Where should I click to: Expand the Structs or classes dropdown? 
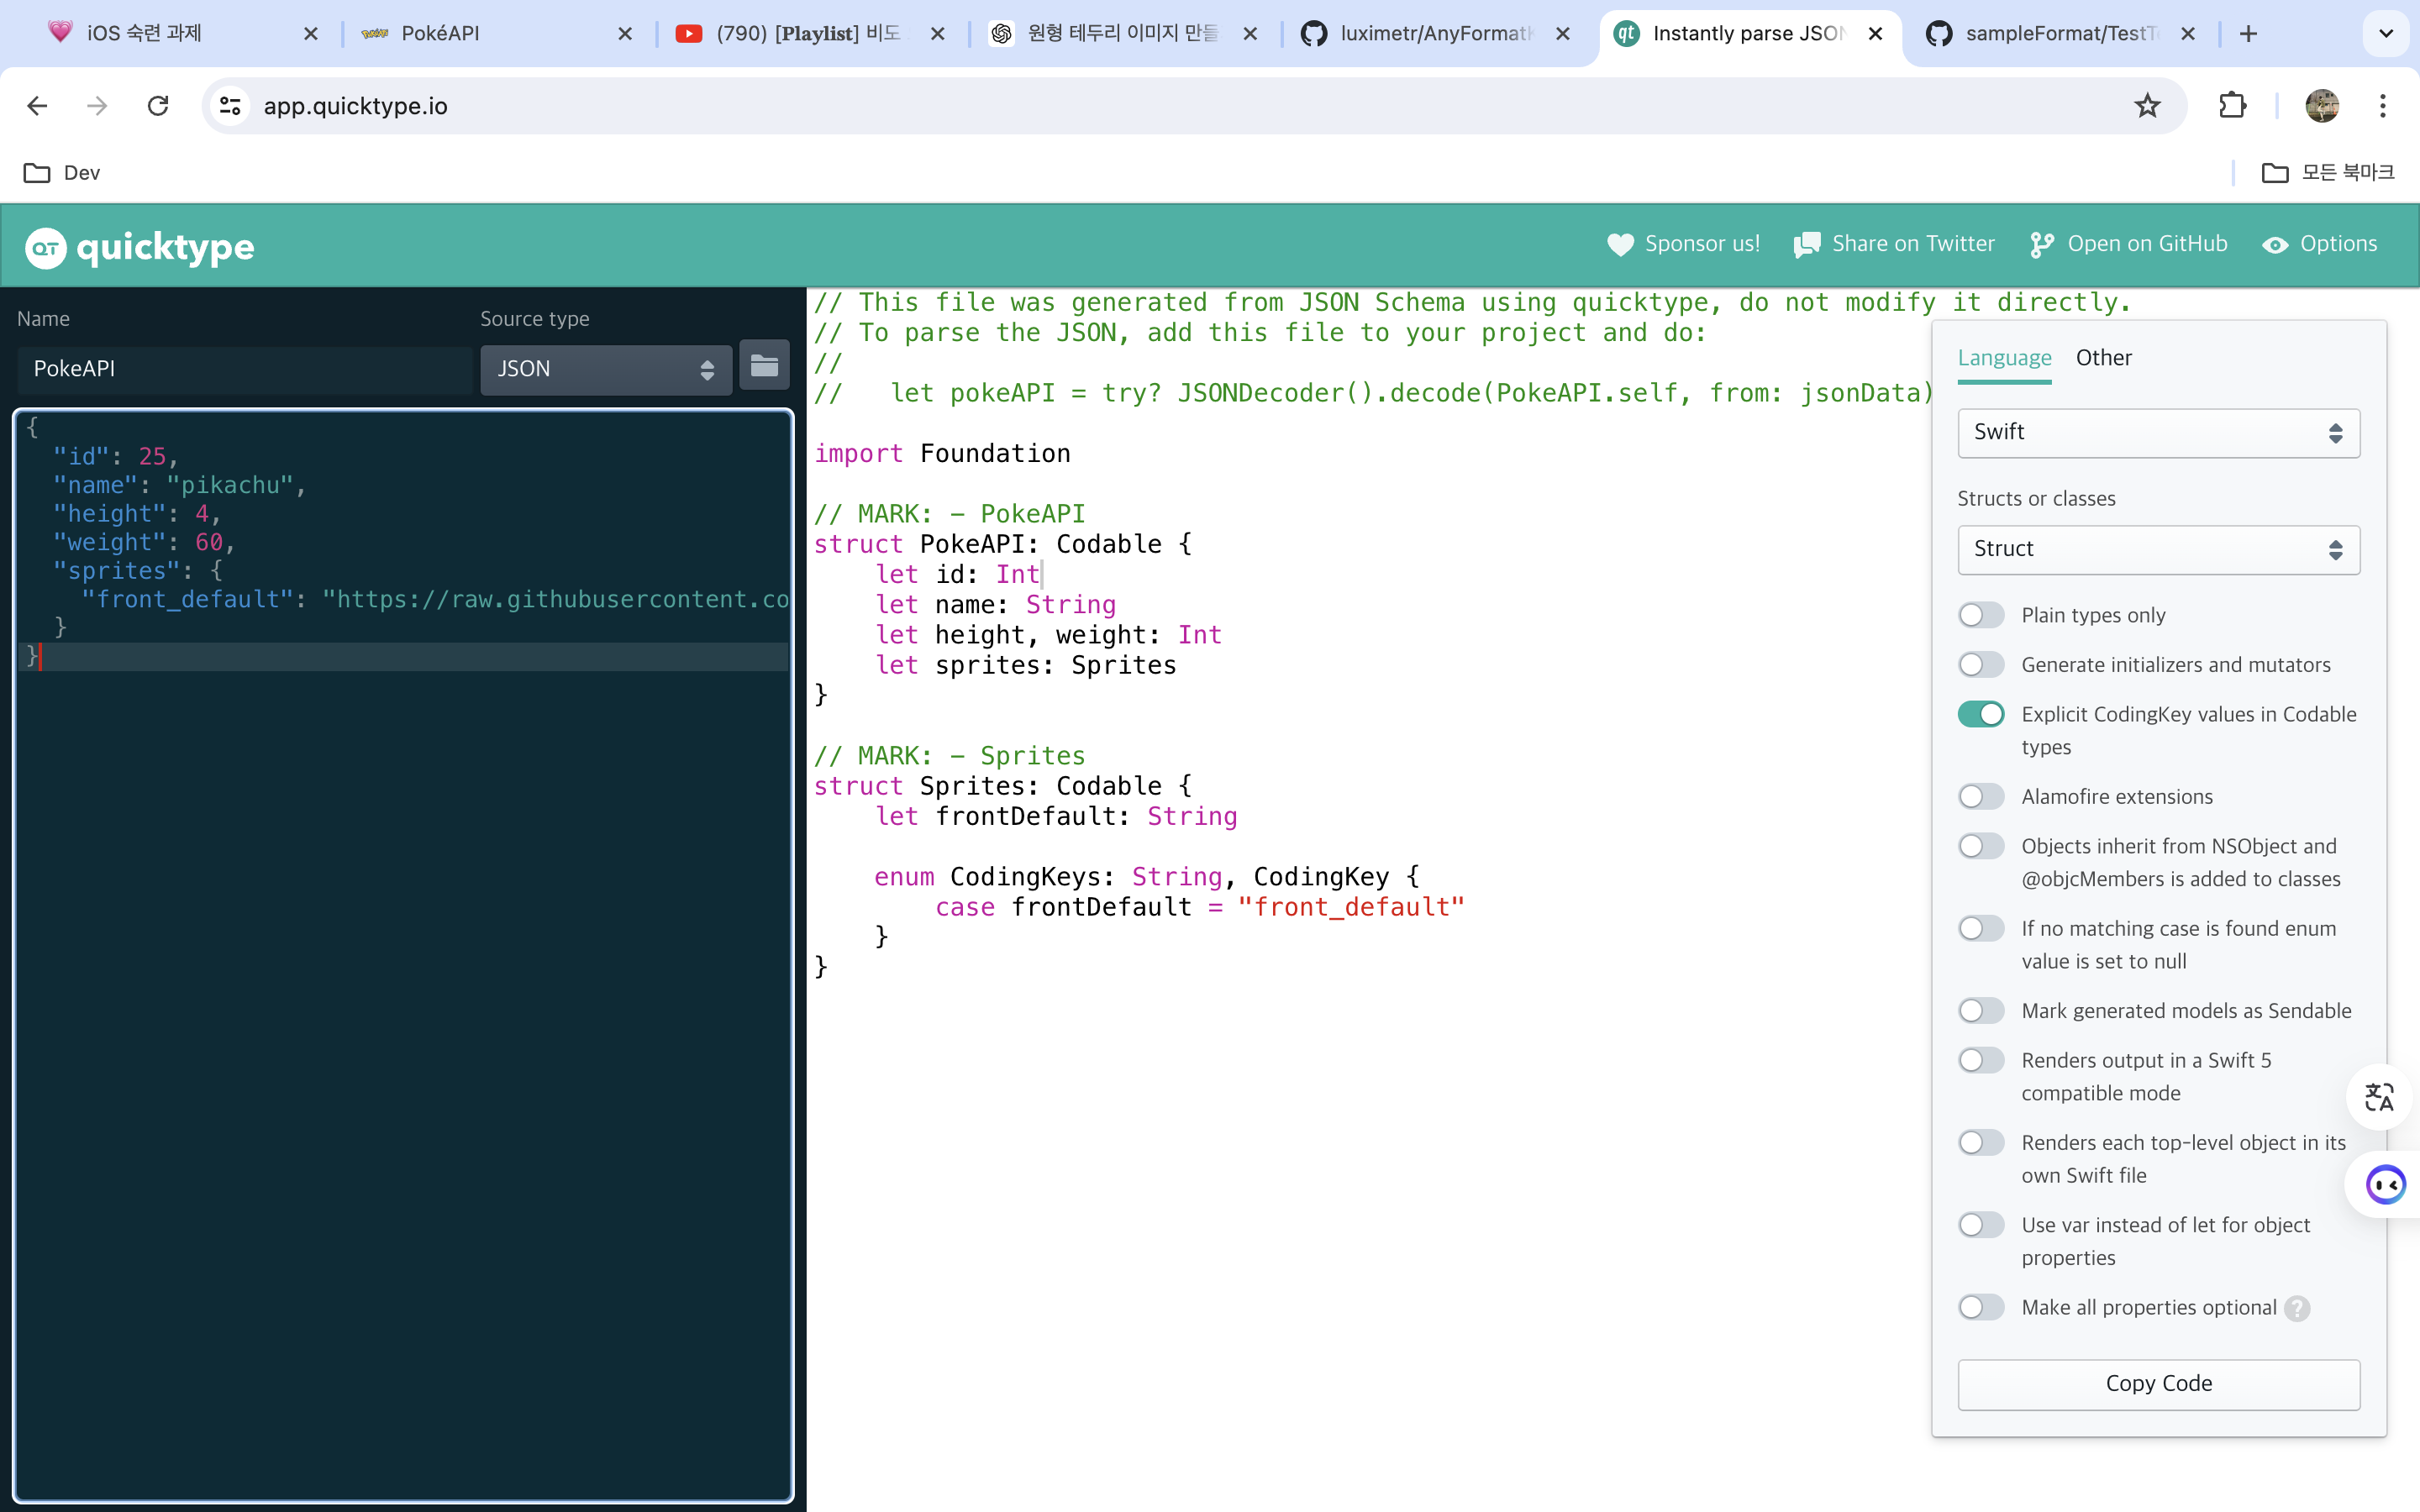[2157, 549]
